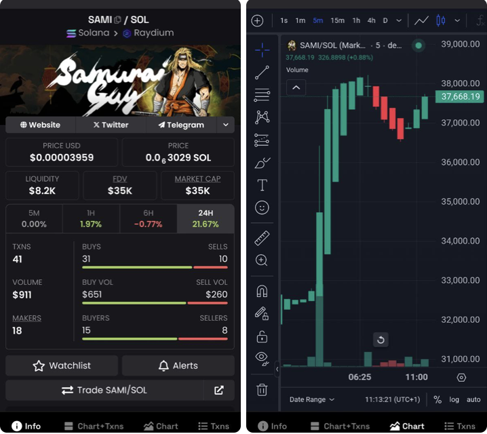Select the 5M price change tab
This screenshot has width=487, height=434.
[34, 218]
